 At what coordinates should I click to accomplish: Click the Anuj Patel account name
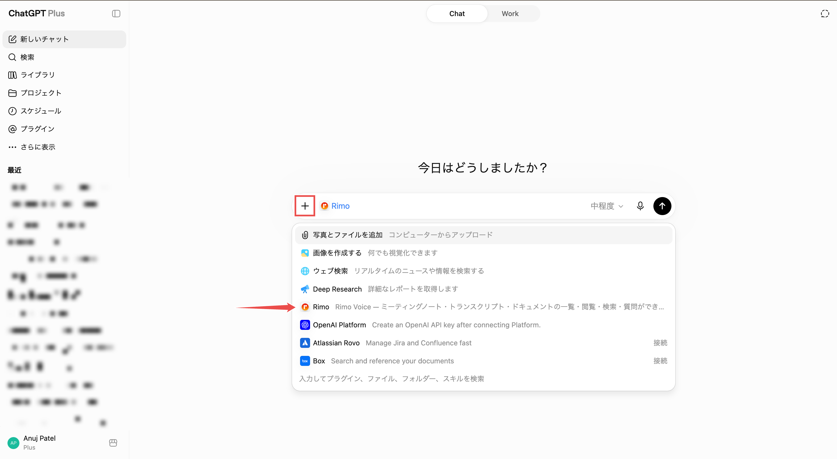coord(39,438)
